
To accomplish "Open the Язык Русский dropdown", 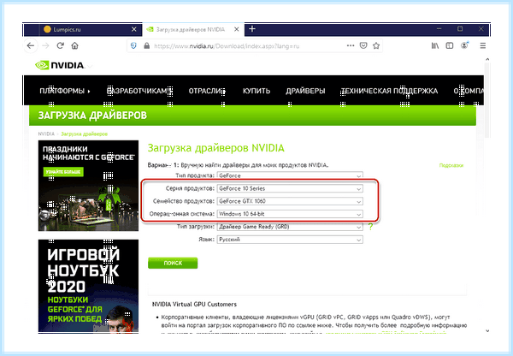I will pos(290,240).
